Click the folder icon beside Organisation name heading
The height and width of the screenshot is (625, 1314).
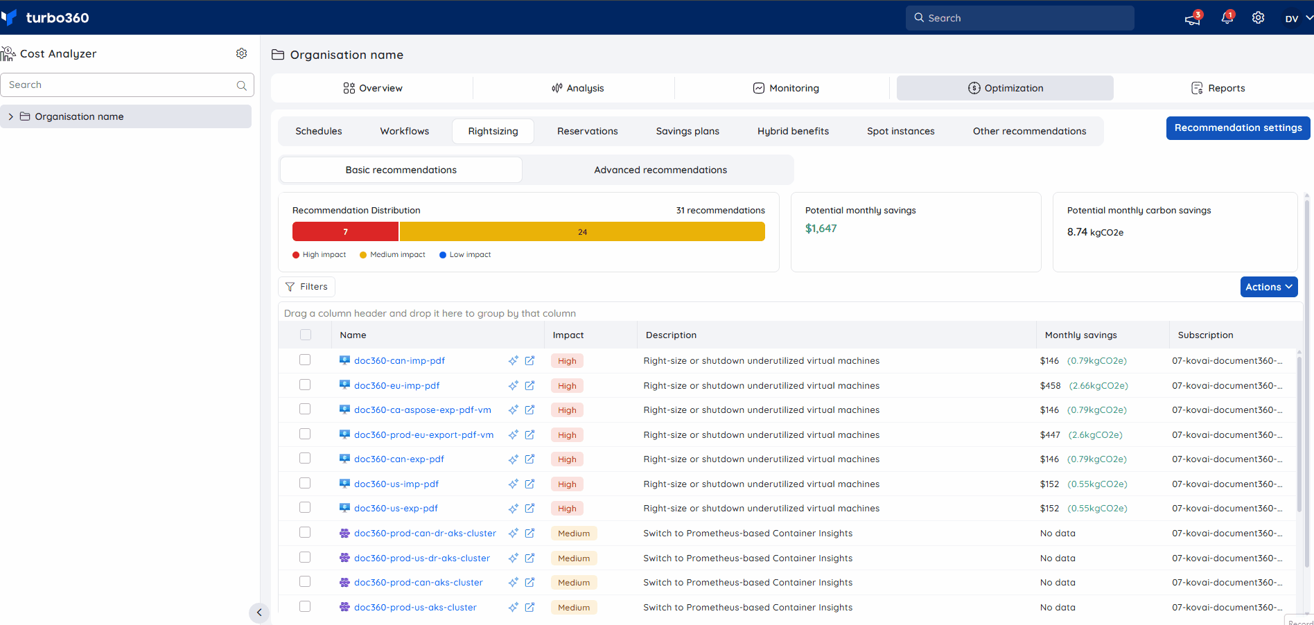(278, 55)
